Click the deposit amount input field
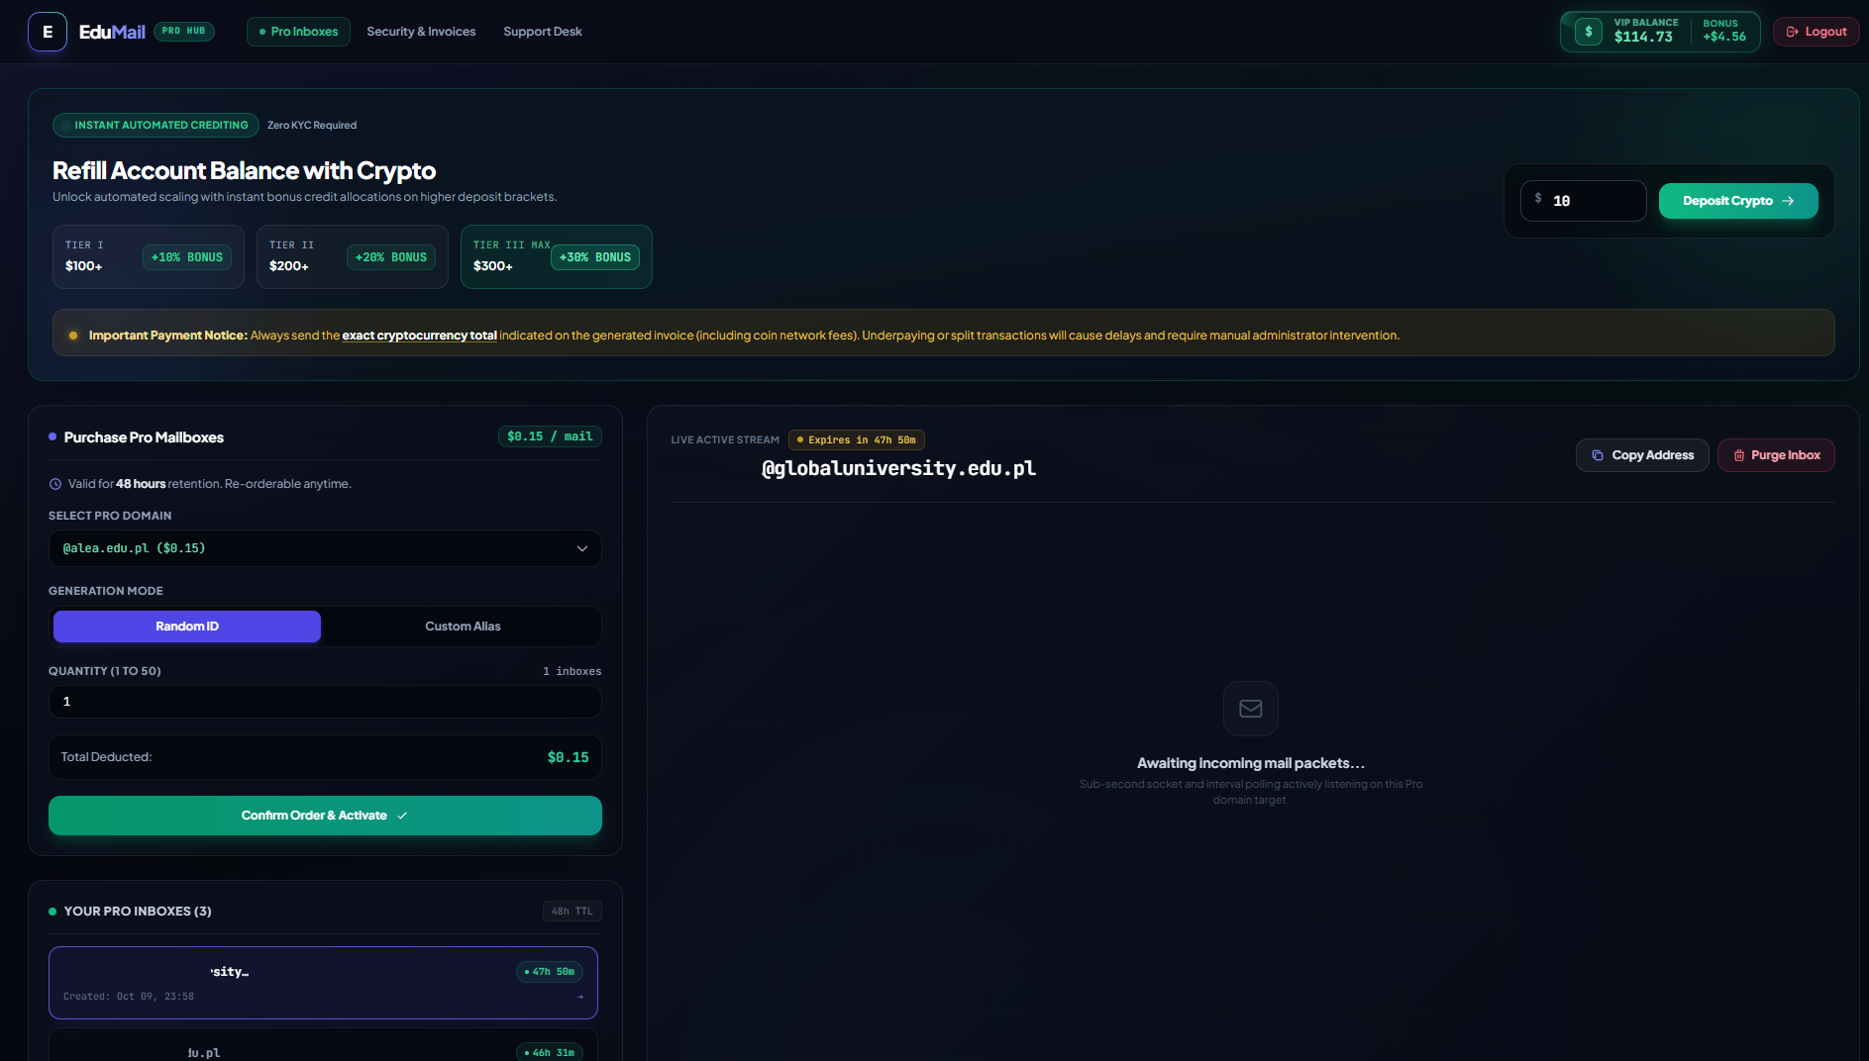Image resolution: width=1869 pixels, height=1061 pixels. pos(1583,201)
